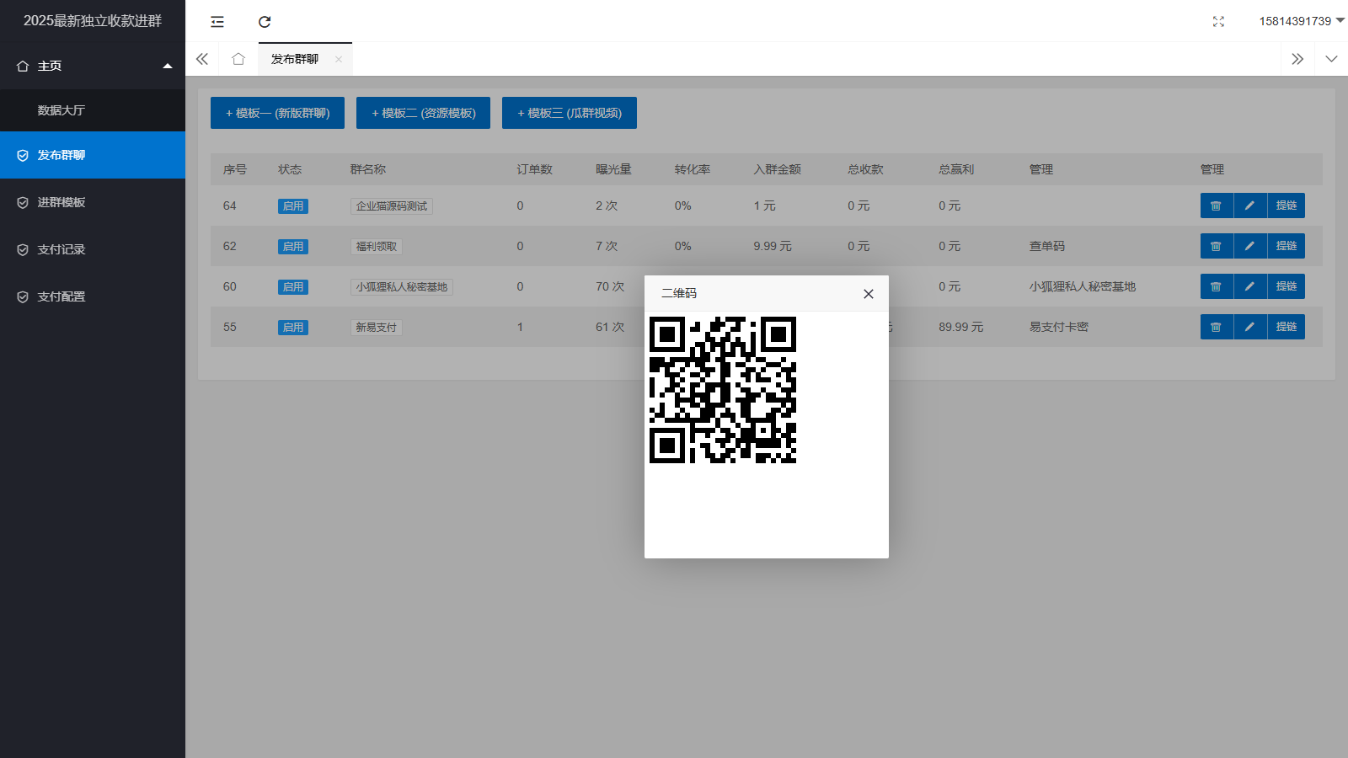Open 进群模板 in sidebar
1348x758 pixels.
pyautogui.click(x=62, y=202)
